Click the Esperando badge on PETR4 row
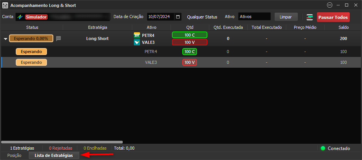Screen dimensions: 362x160 click(x=32, y=52)
